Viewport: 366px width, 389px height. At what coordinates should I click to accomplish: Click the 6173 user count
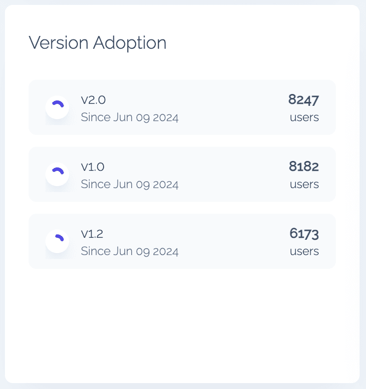(x=304, y=234)
